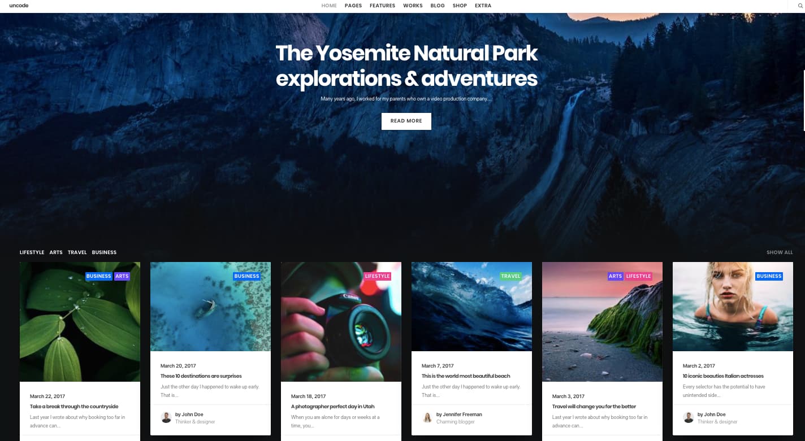This screenshot has width=805, height=441.
Task: Open the FEATURES menu
Action: [382, 6]
